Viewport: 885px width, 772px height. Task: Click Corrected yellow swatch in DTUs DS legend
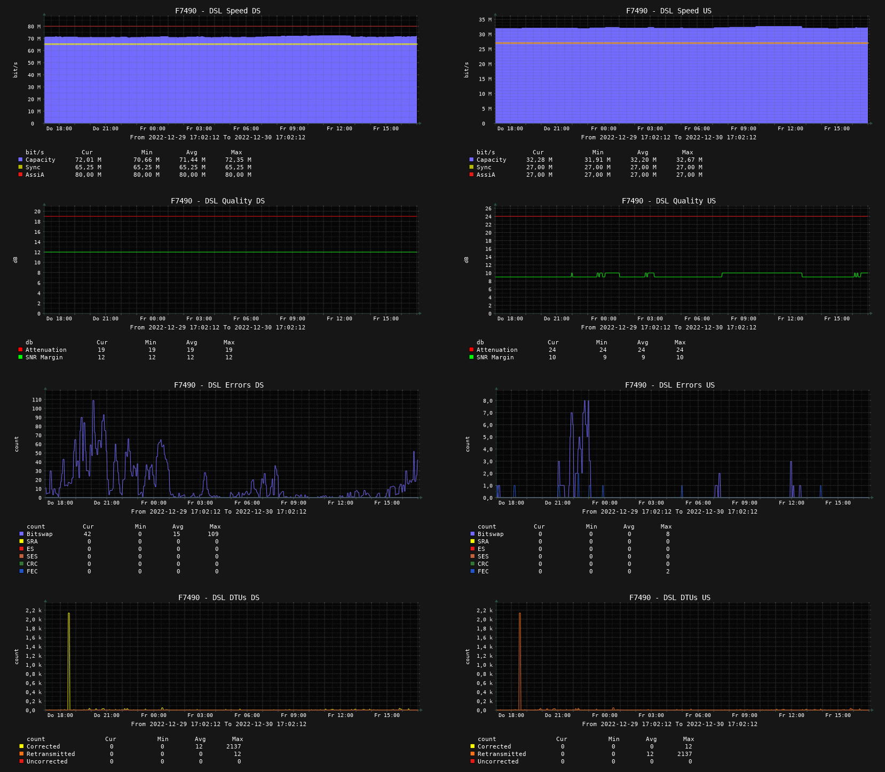pyautogui.click(x=21, y=746)
